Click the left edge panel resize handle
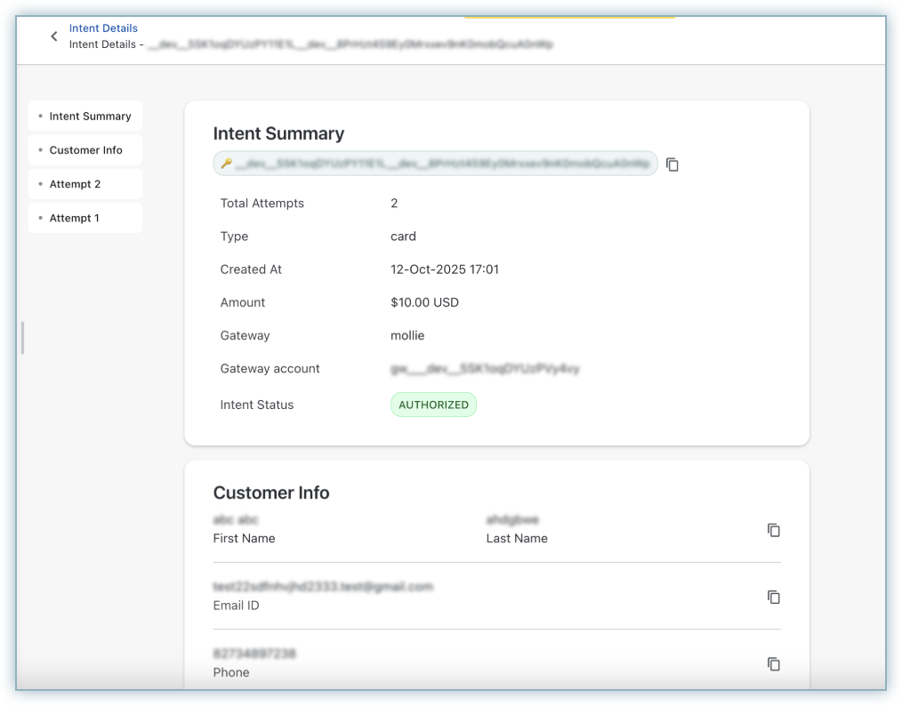 pyautogui.click(x=22, y=338)
